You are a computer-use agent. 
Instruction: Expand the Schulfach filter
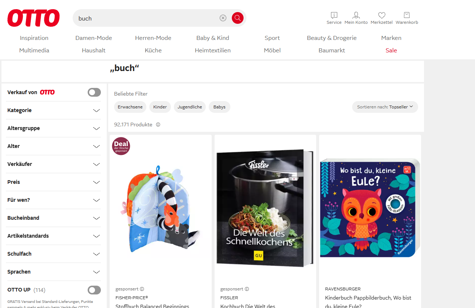coord(54,254)
